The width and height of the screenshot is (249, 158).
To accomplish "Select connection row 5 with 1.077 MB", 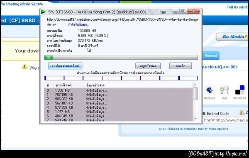I will (118, 112).
